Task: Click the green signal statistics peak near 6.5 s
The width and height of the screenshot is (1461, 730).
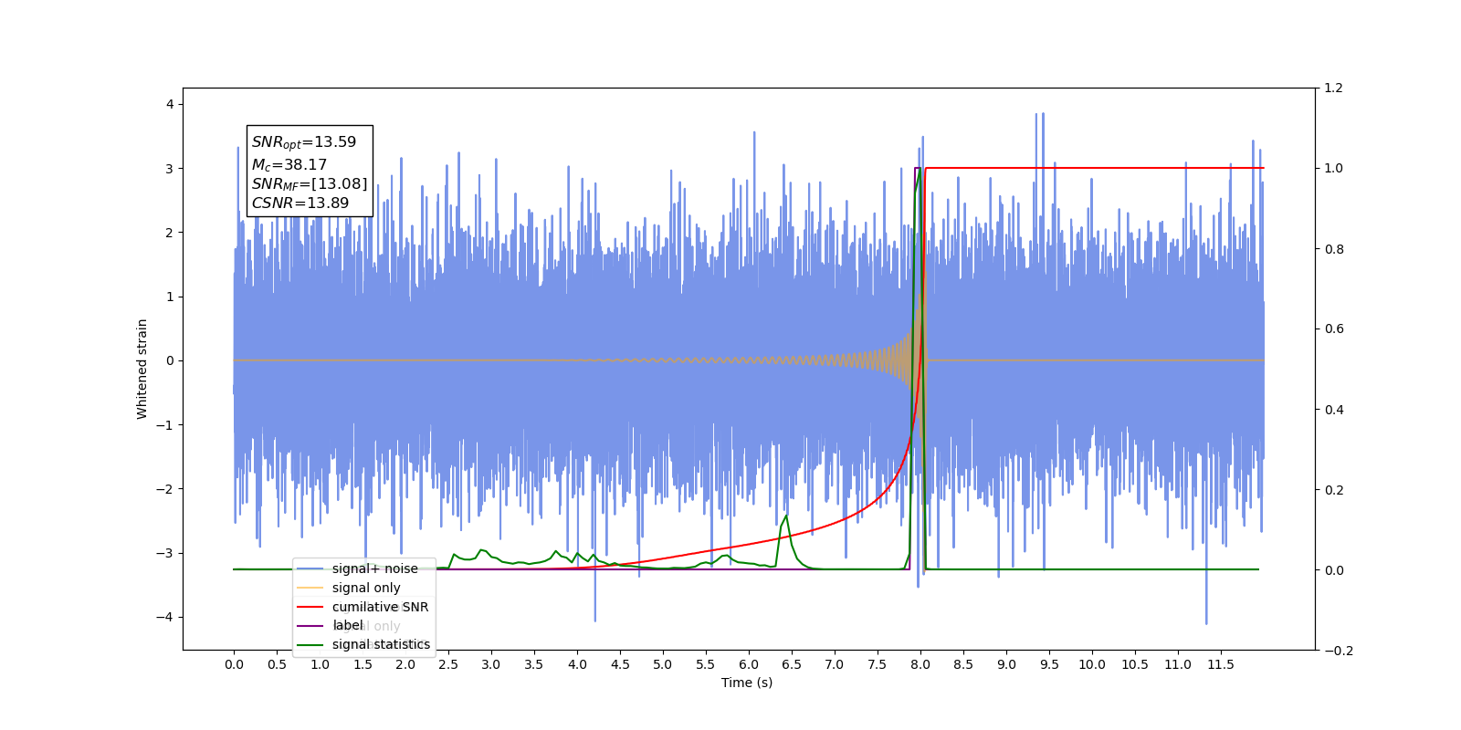Action: [786, 516]
